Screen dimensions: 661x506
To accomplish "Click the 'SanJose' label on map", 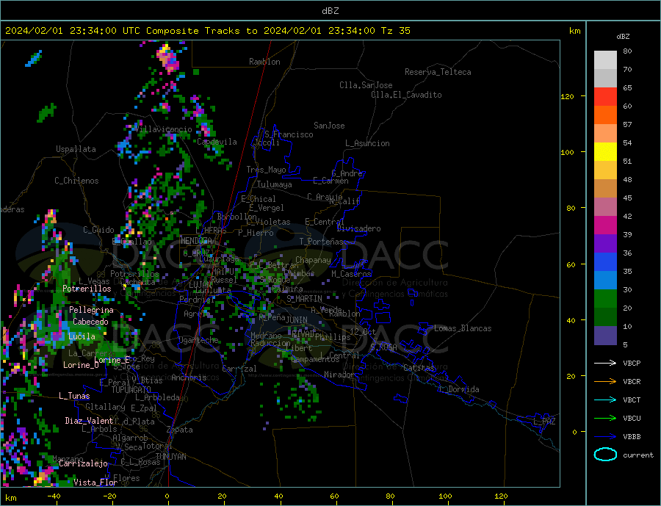I will pos(329,126).
